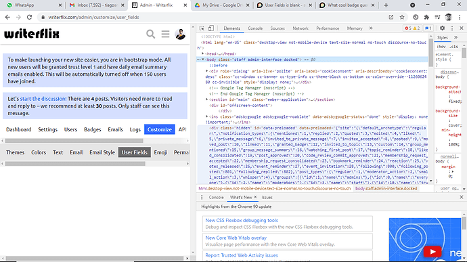Screen dimensions: 467x262
Task: Click the red errors counter in DevTools
Action: 408,28
